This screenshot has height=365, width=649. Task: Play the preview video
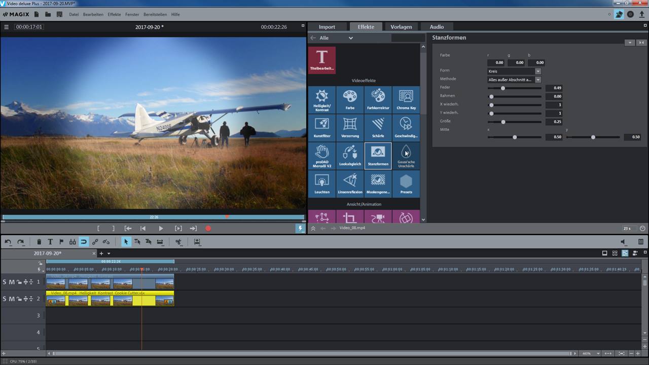click(x=161, y=229)
